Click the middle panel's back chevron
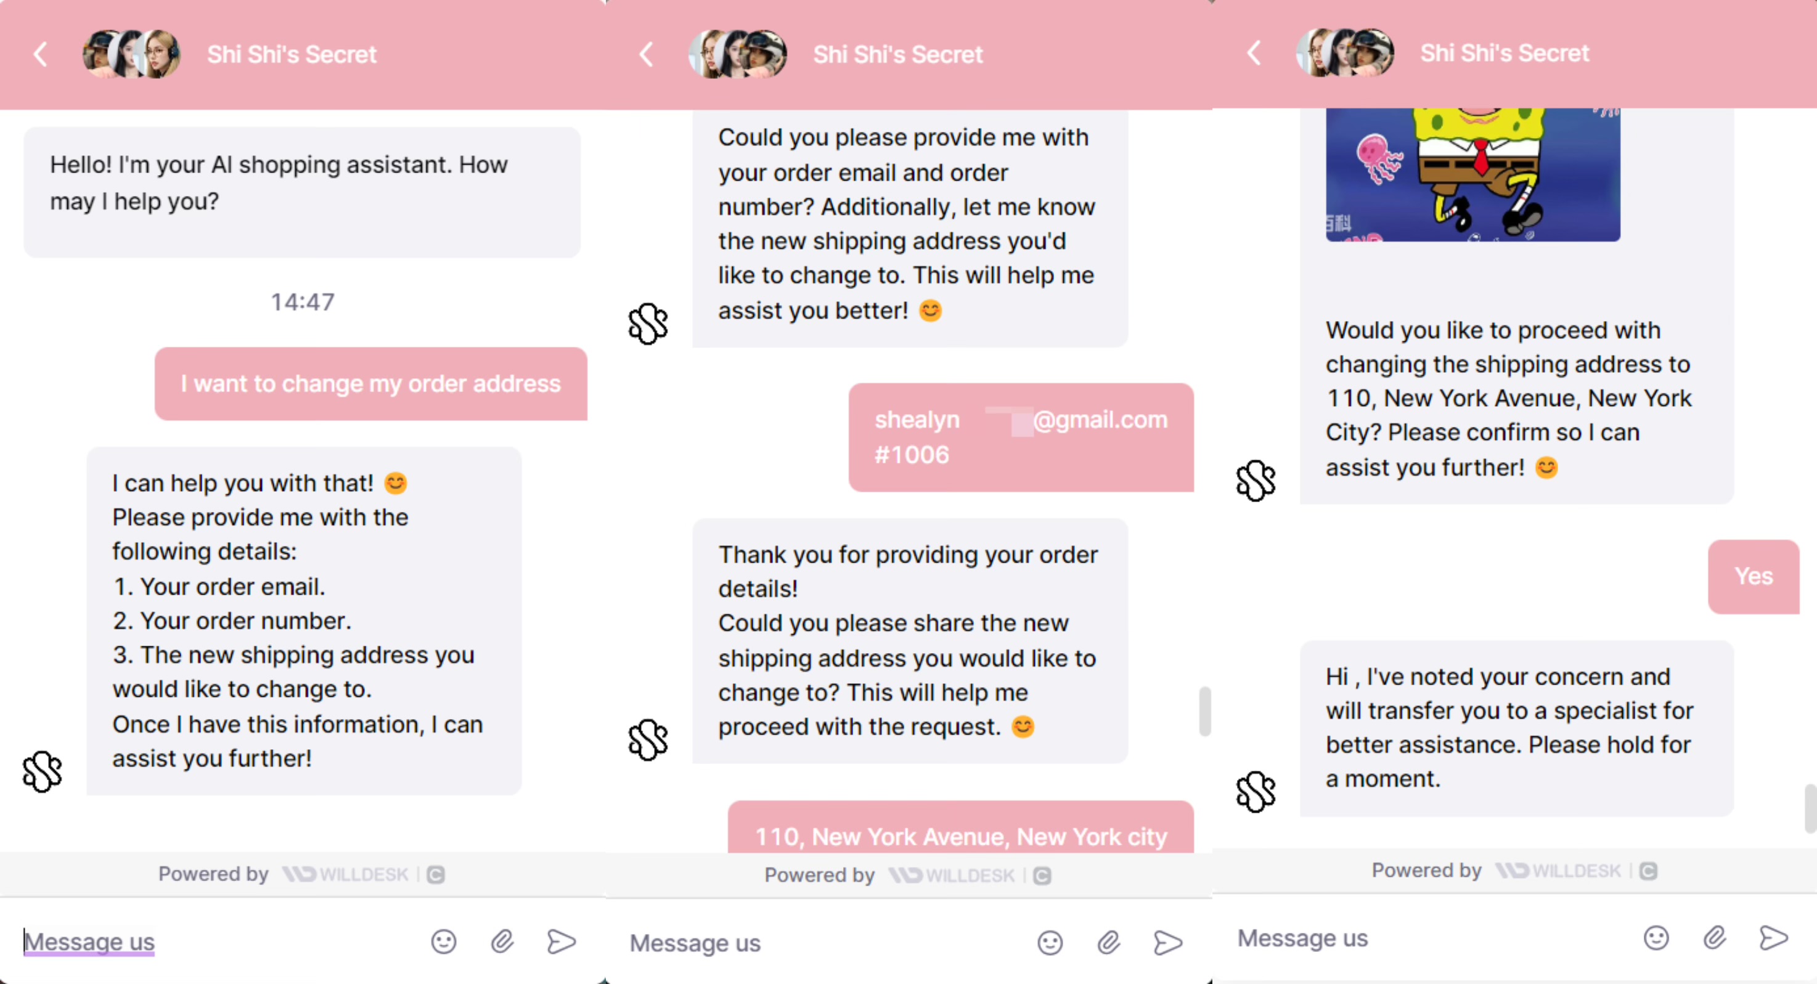The width and height of the screenshot is (1817, 984). (x=647, y=54)
